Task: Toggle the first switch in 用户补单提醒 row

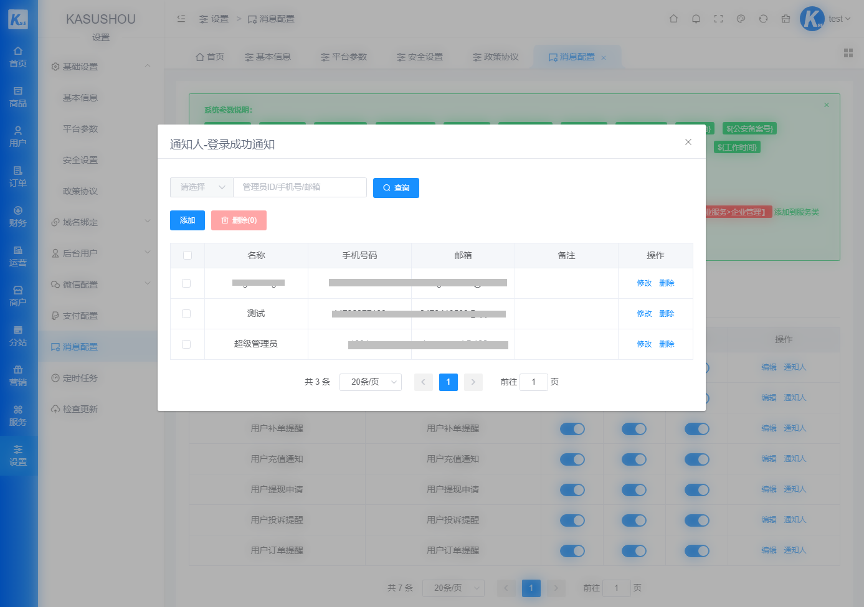Action: point(572,429)
